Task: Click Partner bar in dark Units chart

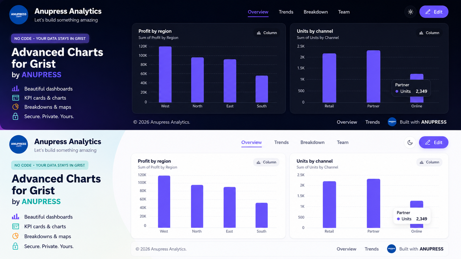Action: [x=373, y=76]
